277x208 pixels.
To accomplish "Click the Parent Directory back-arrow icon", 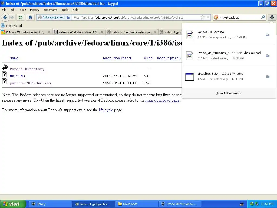I will (5, 67).
